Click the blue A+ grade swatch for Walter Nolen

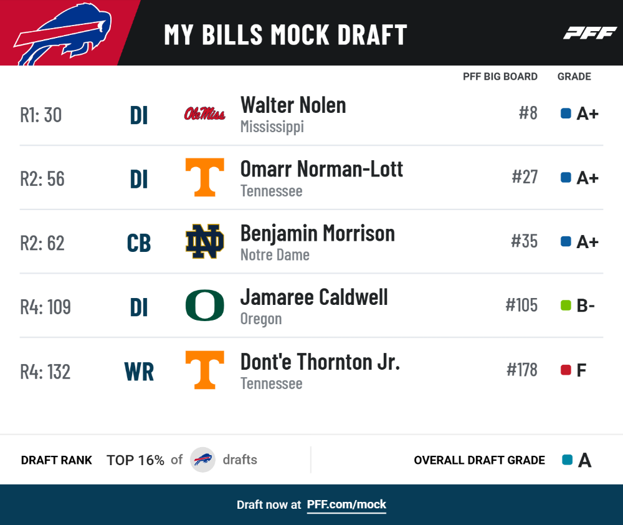566,113
